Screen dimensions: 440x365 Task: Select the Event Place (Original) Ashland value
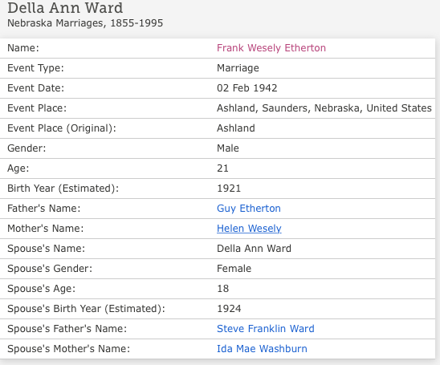[x=236, y=128]
